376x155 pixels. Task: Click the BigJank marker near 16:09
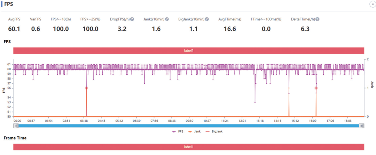pos(316,88)
